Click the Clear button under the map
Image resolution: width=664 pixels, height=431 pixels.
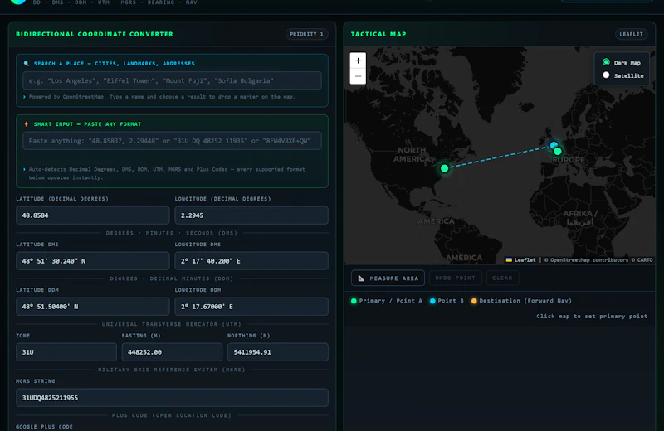point(502,278)
